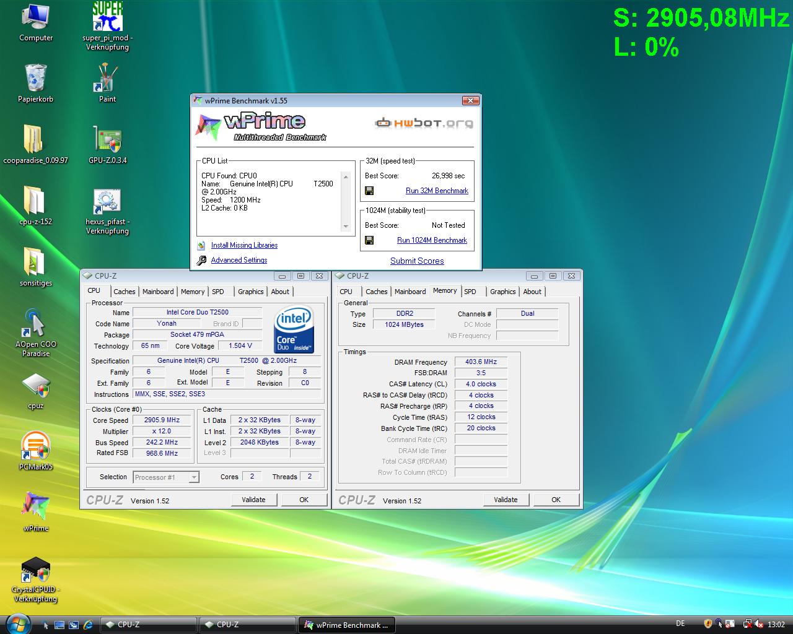Select the first CPU-Z taskbar button
Screen dimensions: 793x634
149,625
